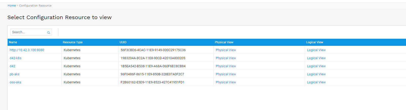Open the oso-aks resource
The image size is (406, 110).
tap(15, 82)
